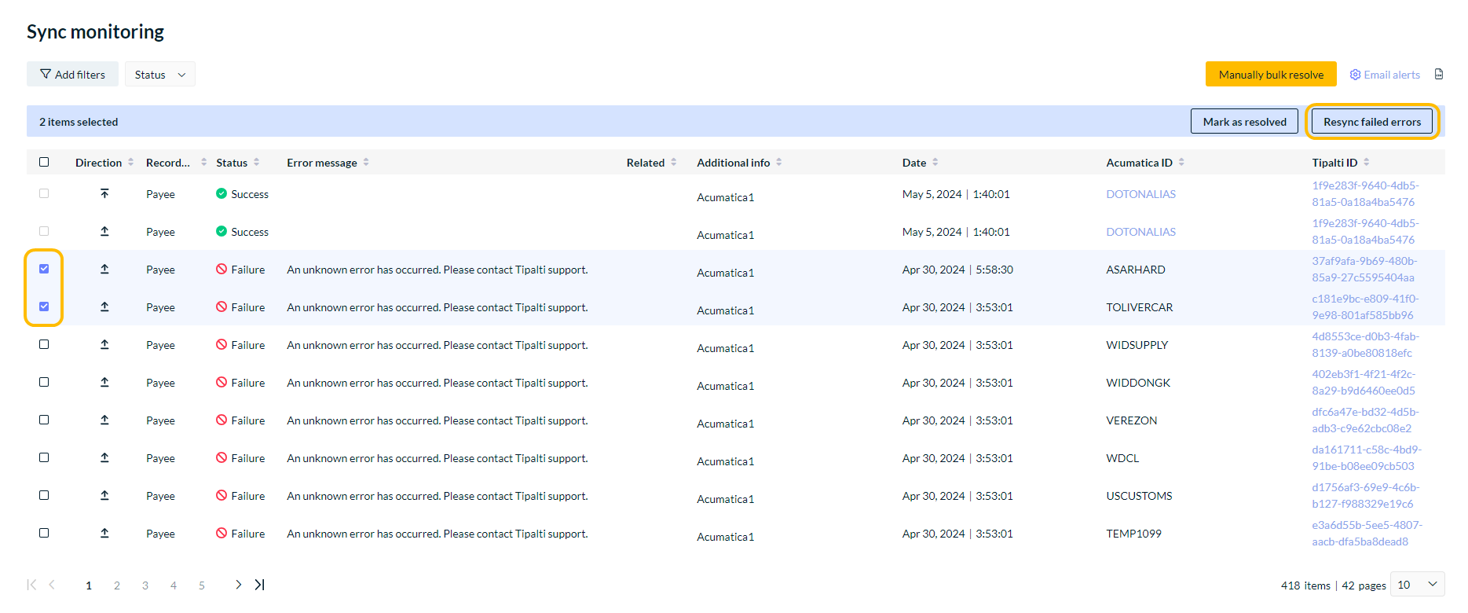1468x613 pixels.
Task: Toggle the select-all checkbox in table header
Action: click(x=44, y=162)
